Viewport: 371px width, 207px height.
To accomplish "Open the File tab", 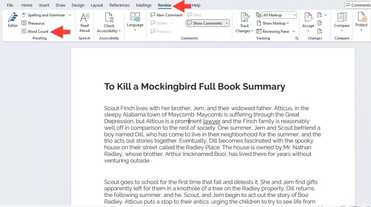I will click(10, 5).
